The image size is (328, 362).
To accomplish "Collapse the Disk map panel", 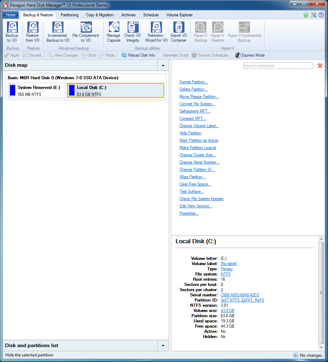I will (163, 65).
